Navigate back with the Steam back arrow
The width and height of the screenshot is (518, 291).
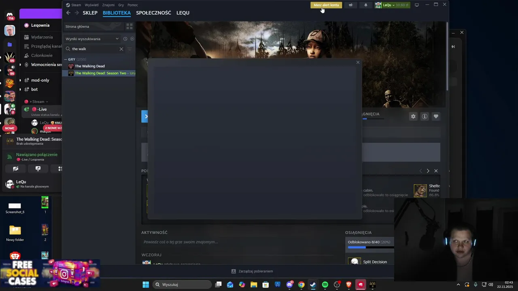tap(68, 13)
